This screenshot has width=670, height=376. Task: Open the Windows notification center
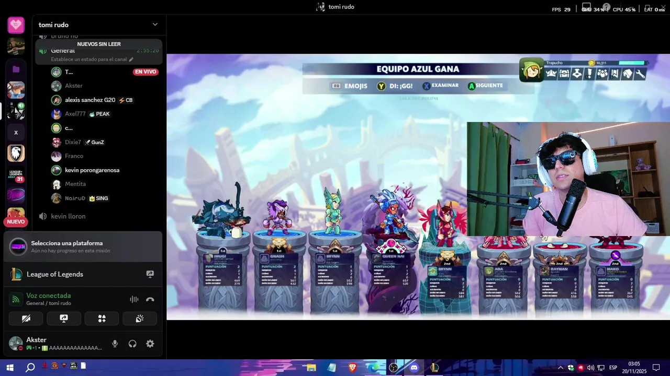point(656,368)
